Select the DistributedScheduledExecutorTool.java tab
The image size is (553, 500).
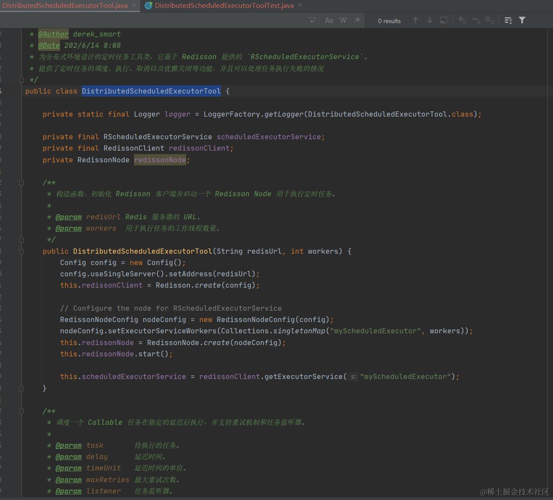point(65,6)
